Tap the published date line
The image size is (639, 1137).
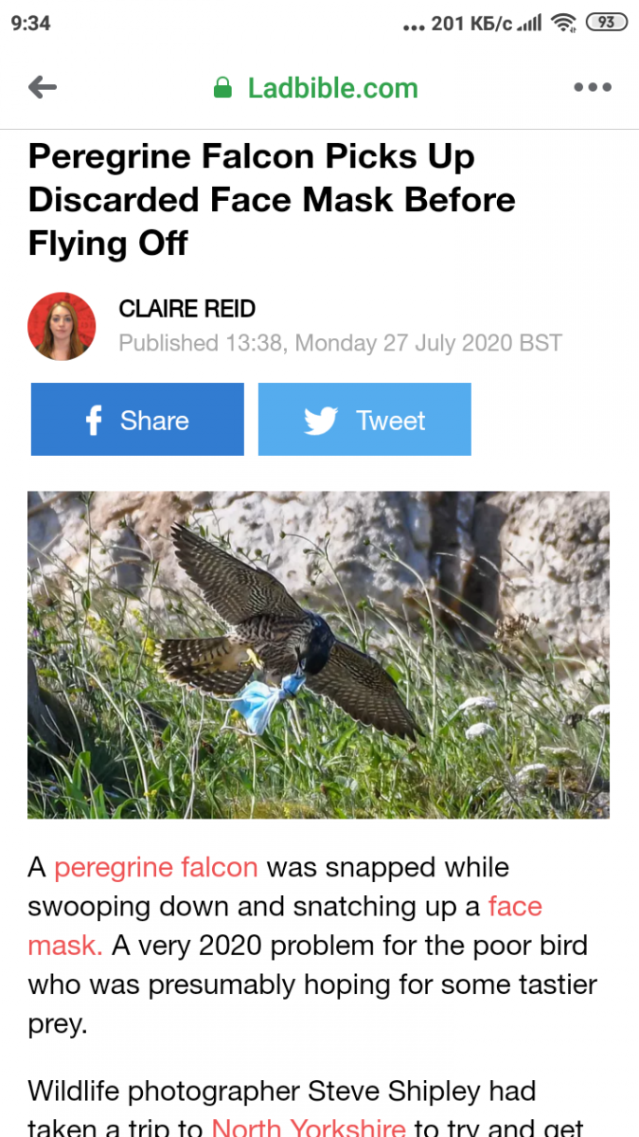coord(341,343)
